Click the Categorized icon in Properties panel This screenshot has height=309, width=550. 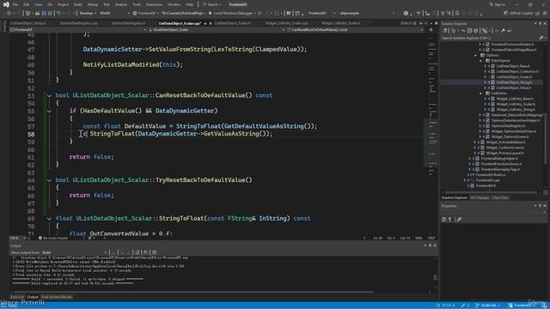444,220
